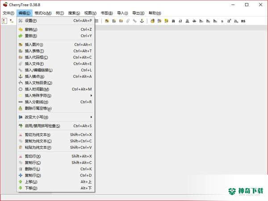Open the 树(T) menu
Image resolution: width=268 pixels, height=201 pixels.
coord(60,13)
